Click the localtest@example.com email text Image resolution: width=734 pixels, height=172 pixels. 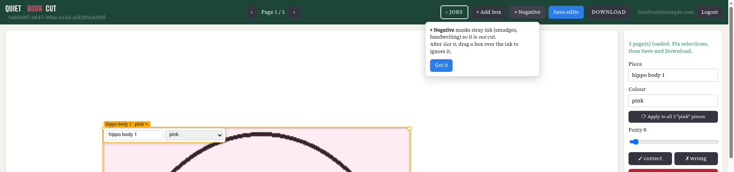(x=665, y=12)
